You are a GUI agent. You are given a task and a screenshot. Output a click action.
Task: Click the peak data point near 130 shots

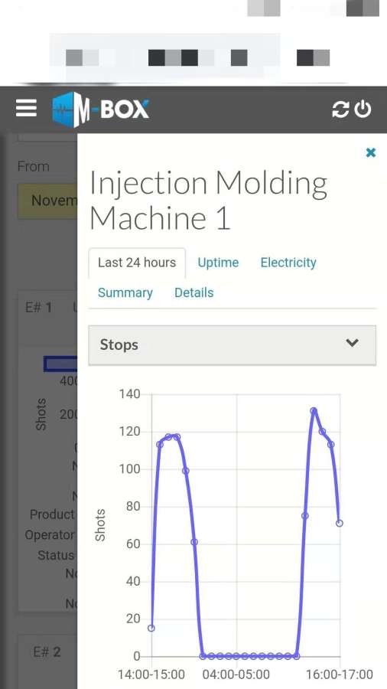[x=314, y=411]
